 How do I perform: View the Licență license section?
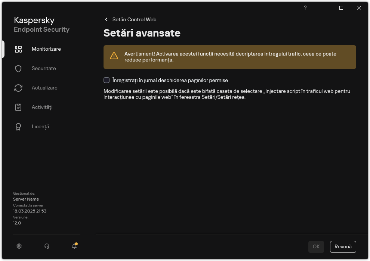pyautogui.click(x=40, y=126)
